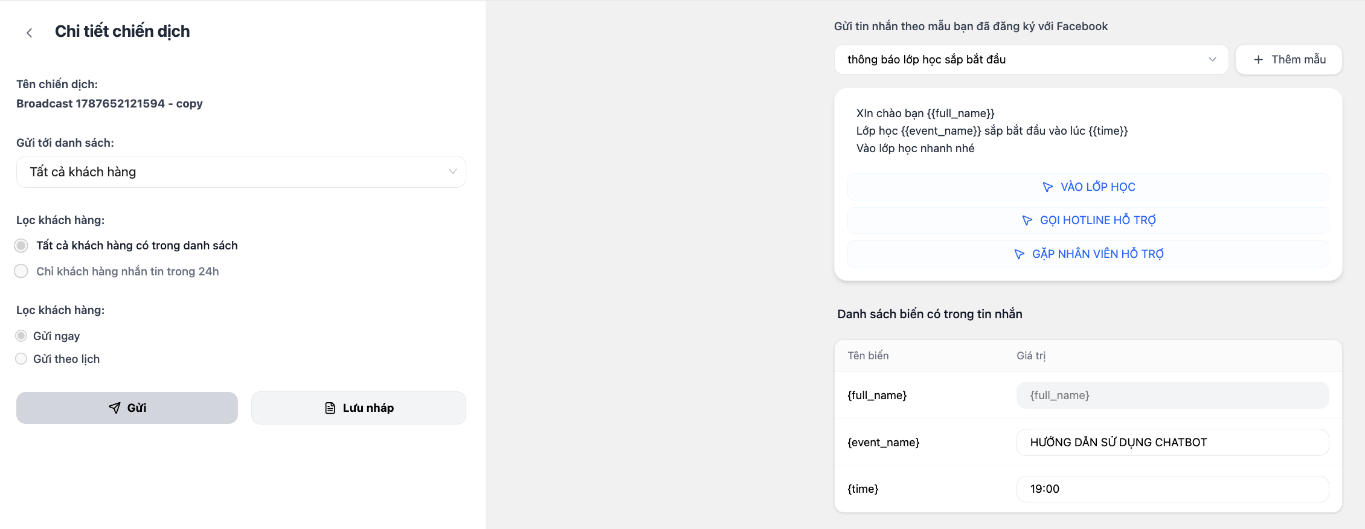The image size is (1365, 529).
Task: Click the Thêm mẫu button
Action: pyautogui.click(x=1288, y=59)
